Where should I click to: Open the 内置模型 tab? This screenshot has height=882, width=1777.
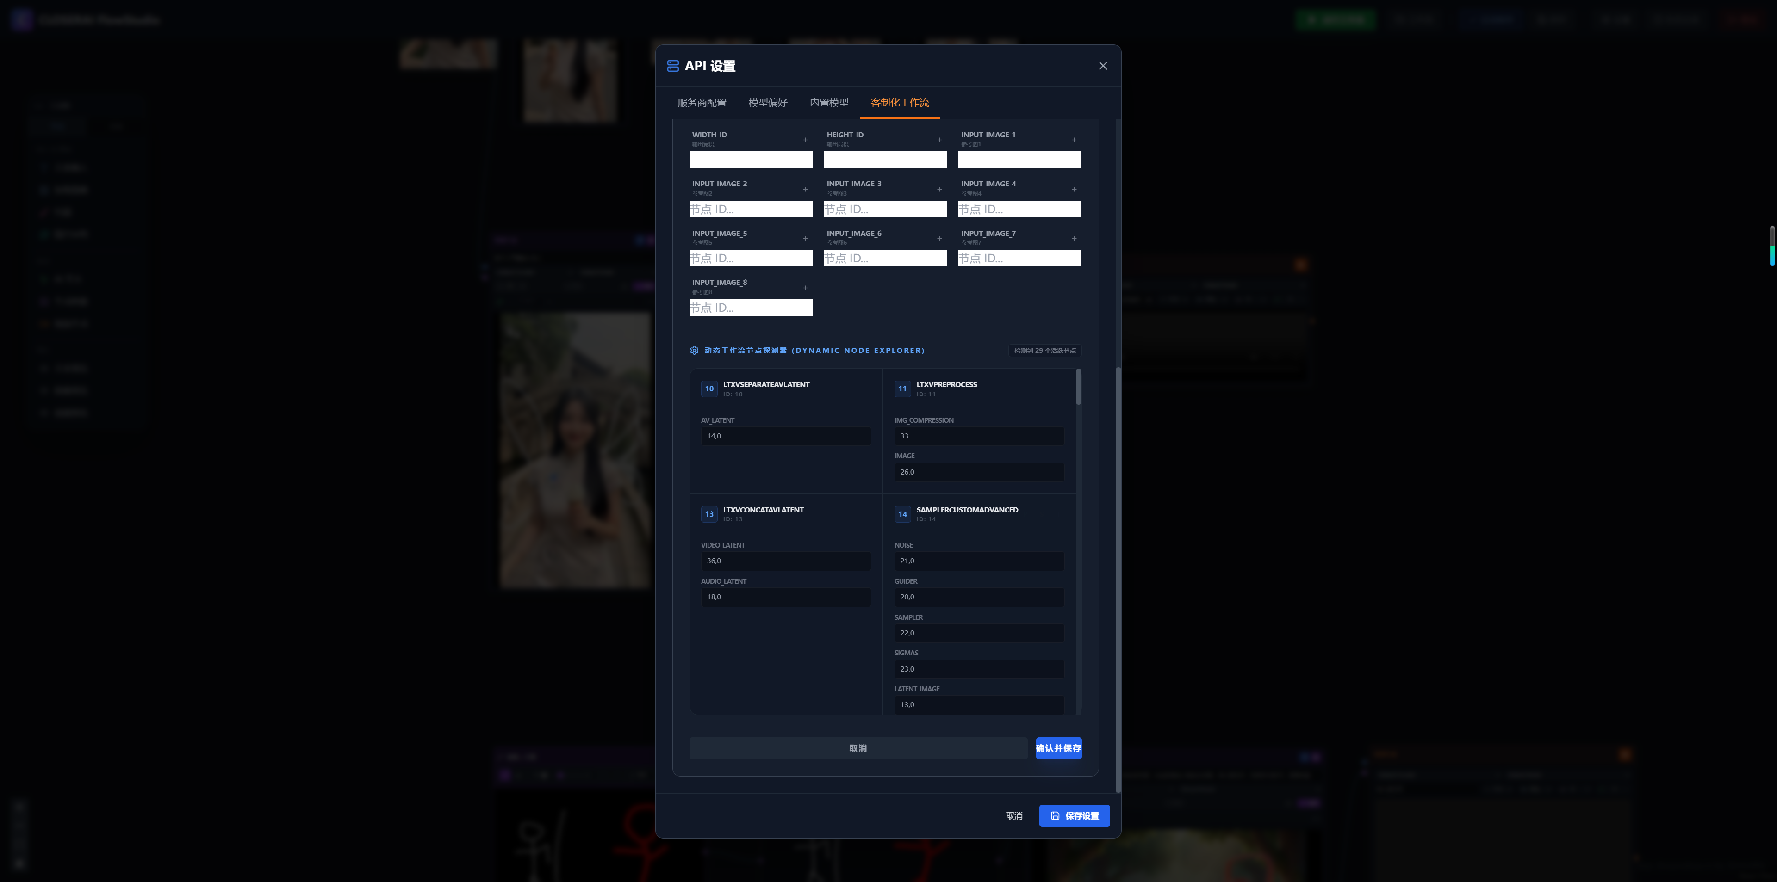828,103
